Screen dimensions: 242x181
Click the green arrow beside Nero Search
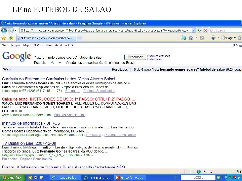pos(218,178)
